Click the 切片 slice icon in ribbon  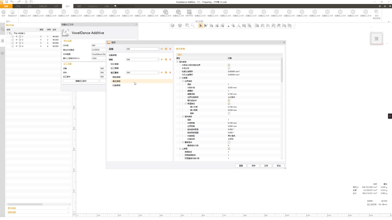pos(3,13)
